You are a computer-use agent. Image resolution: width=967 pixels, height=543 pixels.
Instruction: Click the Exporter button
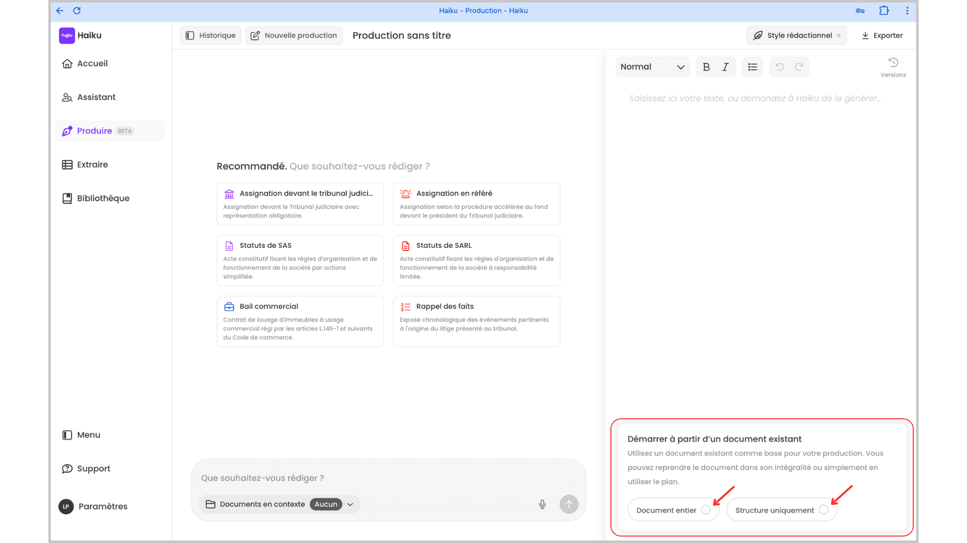882,35
